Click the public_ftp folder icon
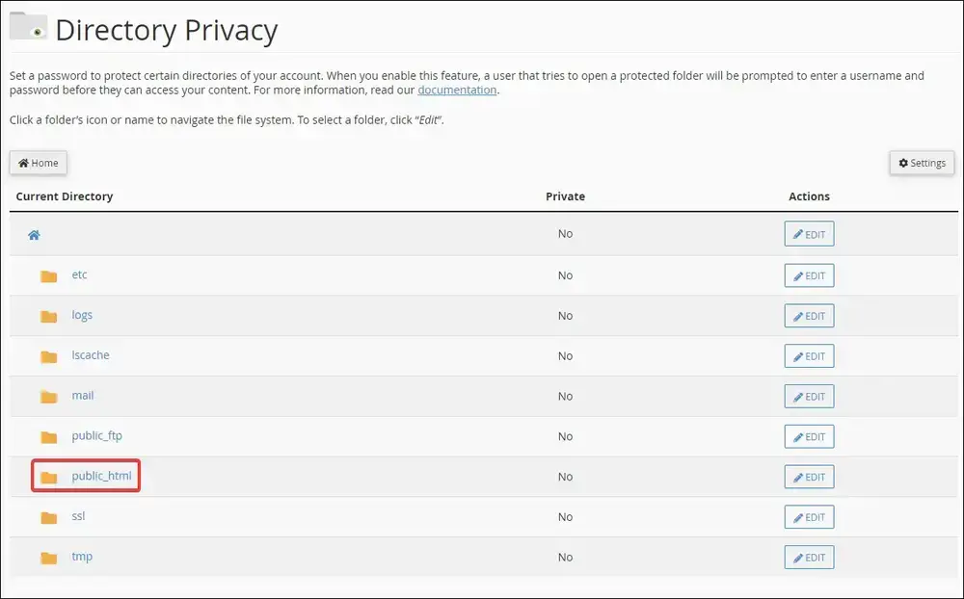This screenshot has height=599, width=964. (48, 437)
